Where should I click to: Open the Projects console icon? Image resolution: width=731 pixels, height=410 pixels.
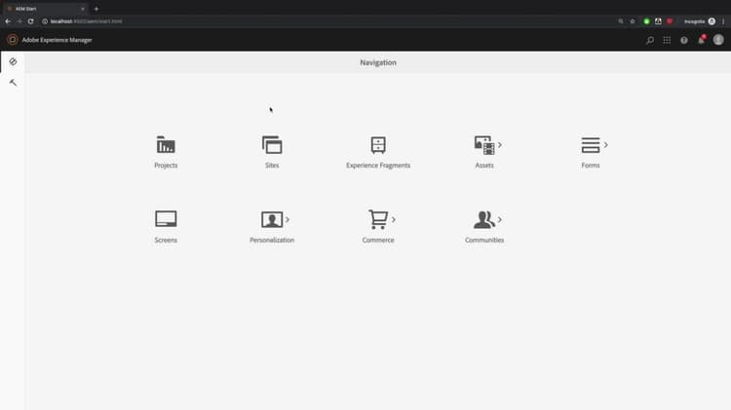pos(166,145)
